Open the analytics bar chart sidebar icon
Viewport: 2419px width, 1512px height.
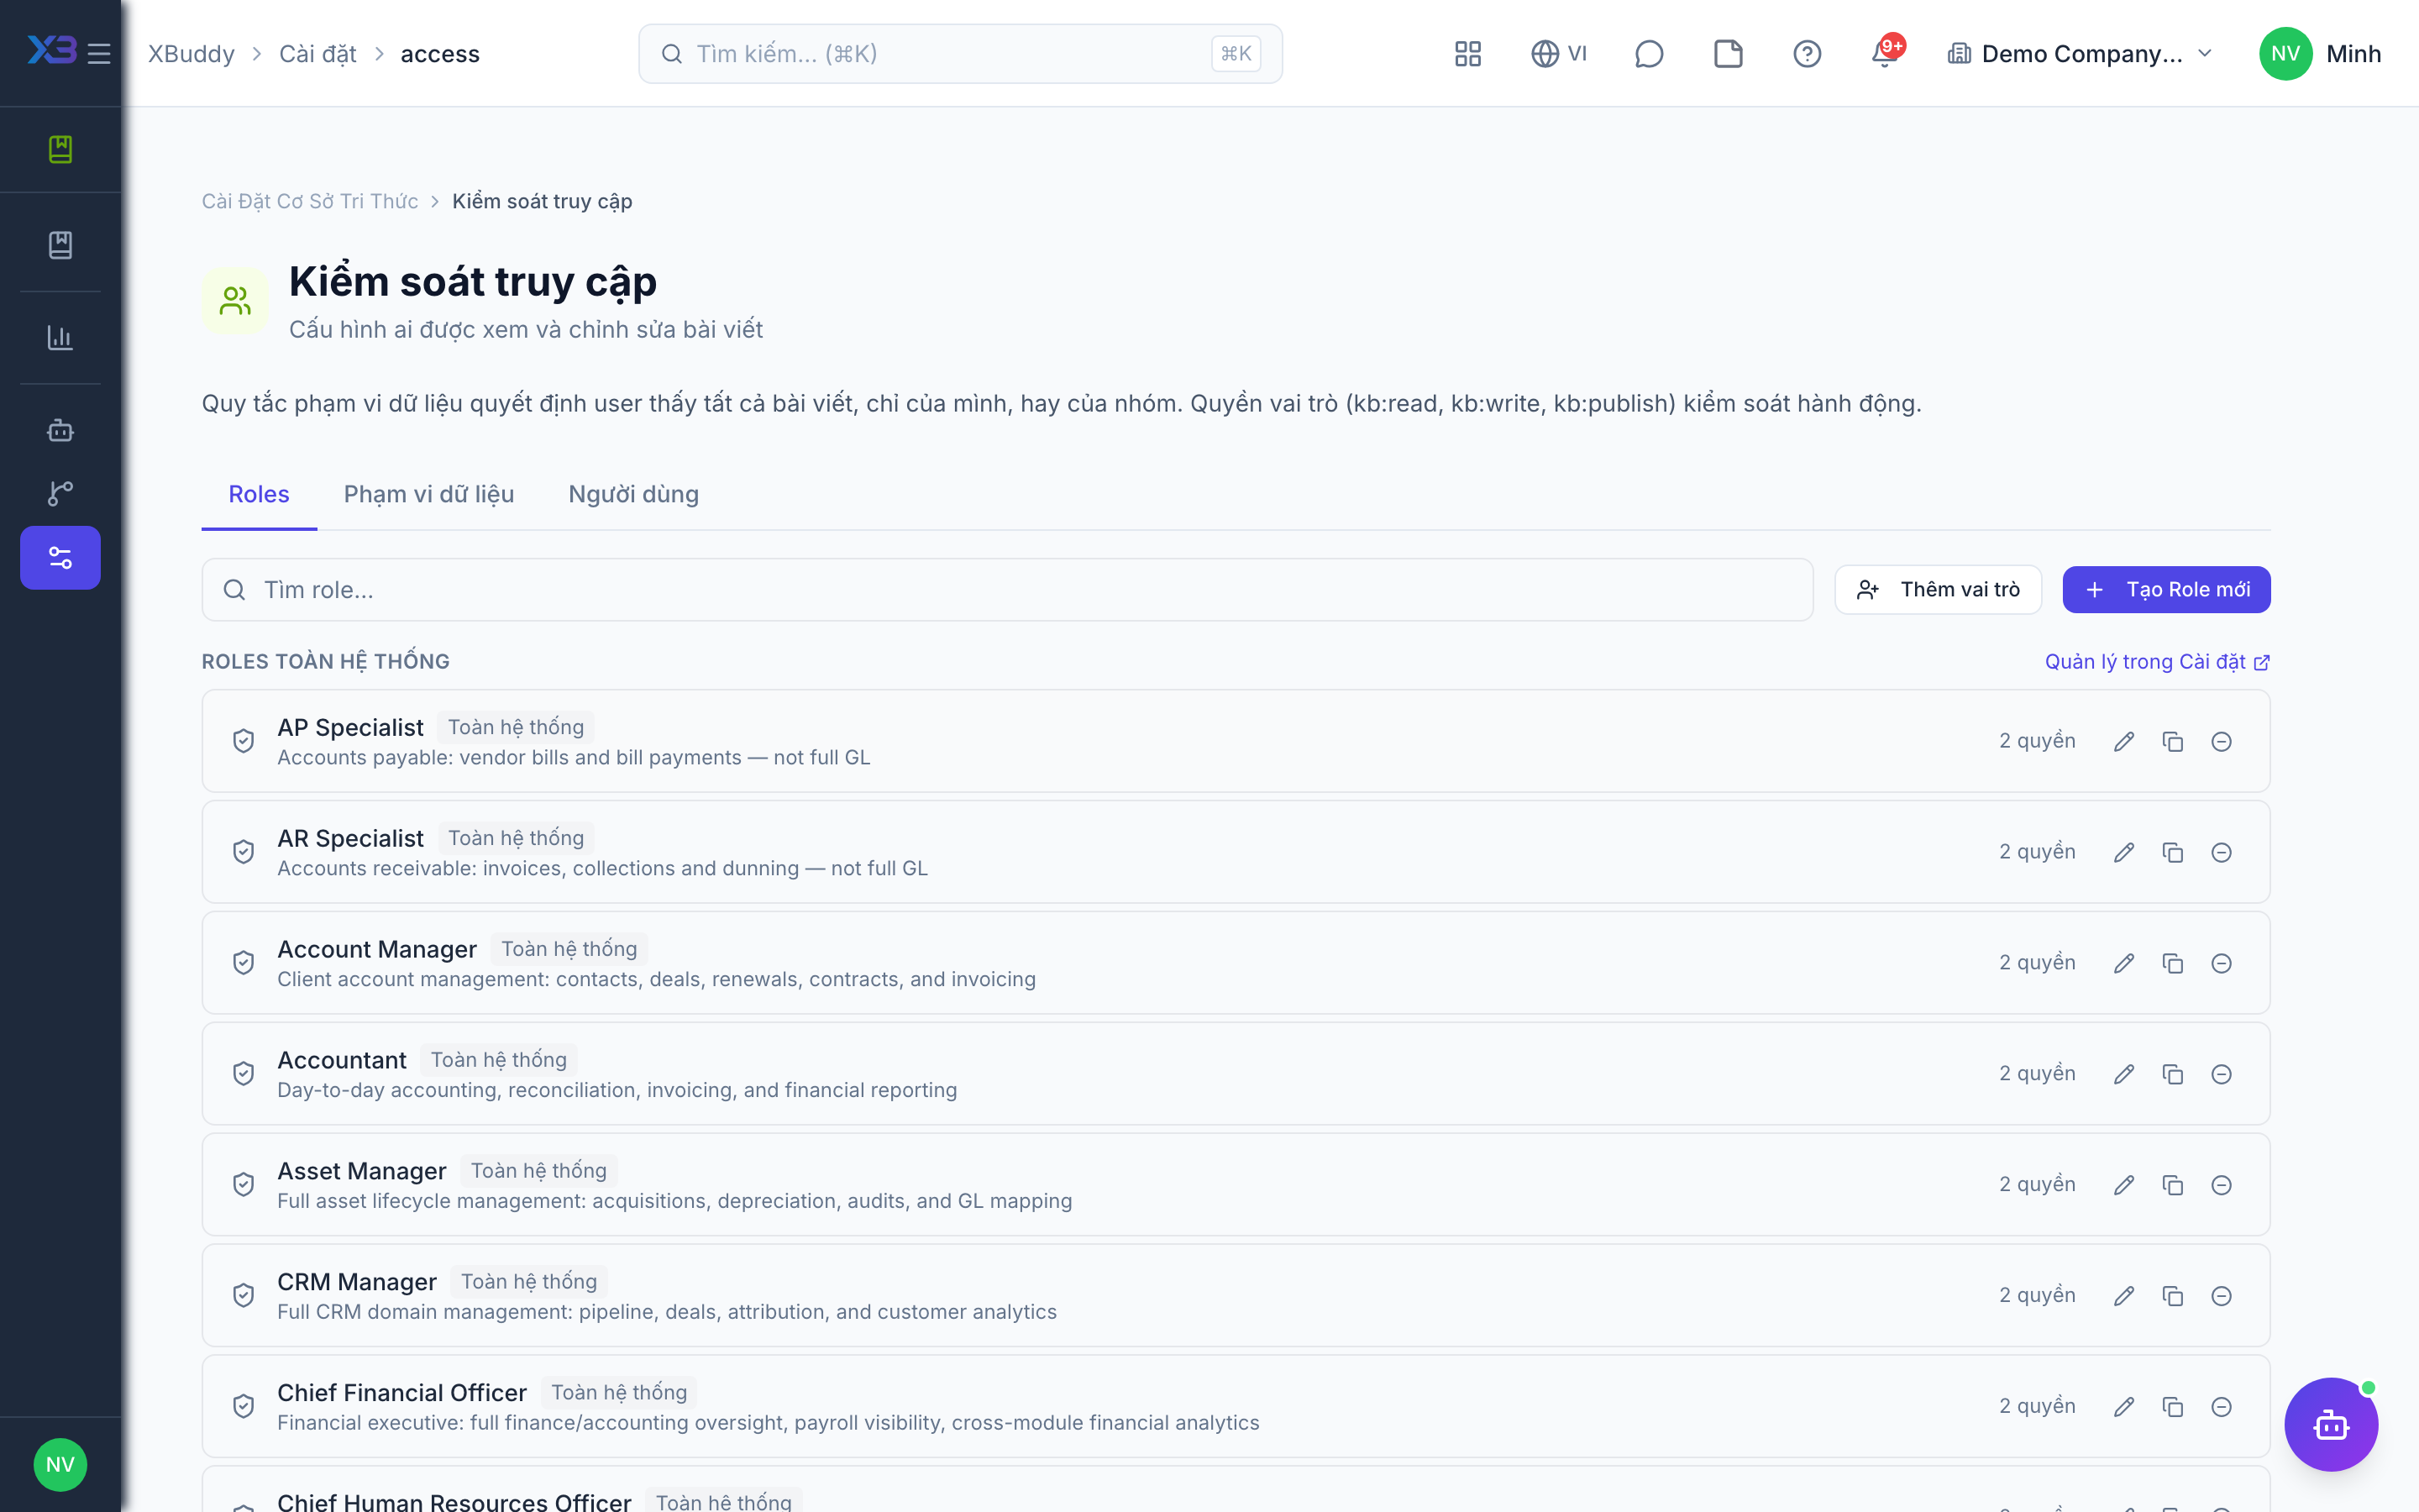click(60, 338)
